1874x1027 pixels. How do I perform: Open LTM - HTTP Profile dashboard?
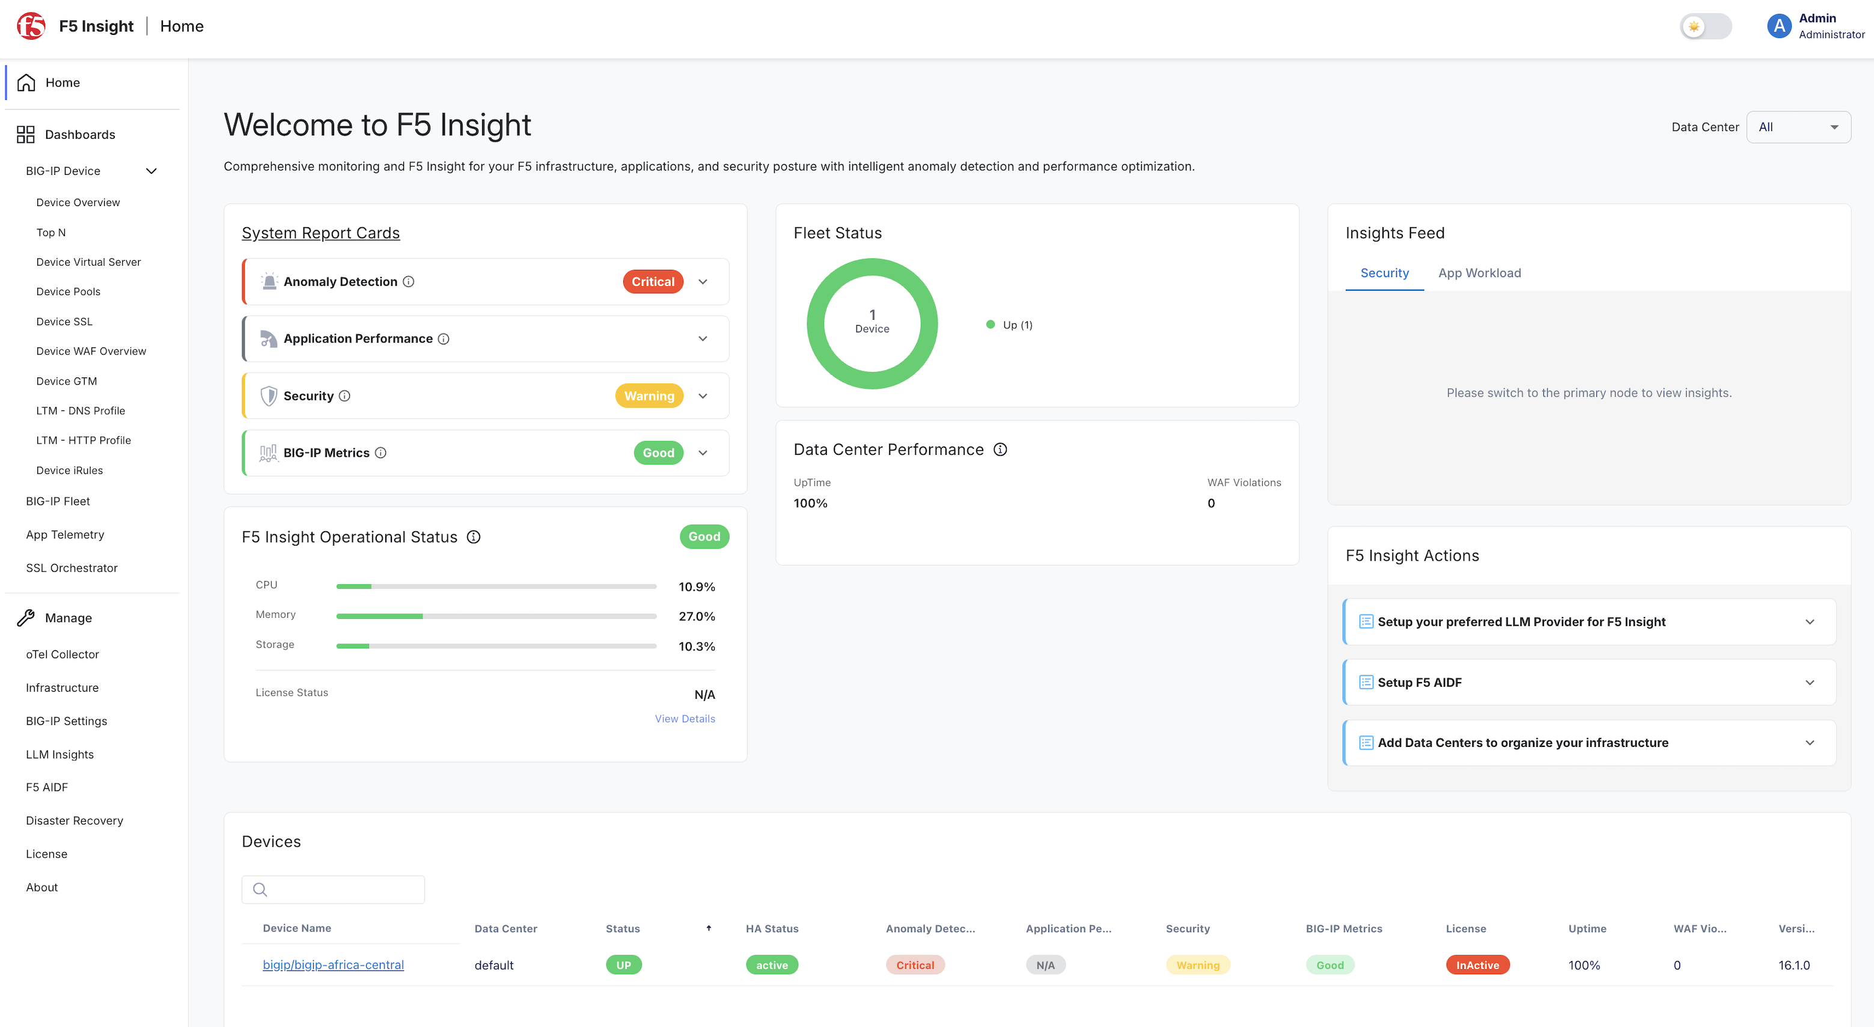[x=83, y=440]
